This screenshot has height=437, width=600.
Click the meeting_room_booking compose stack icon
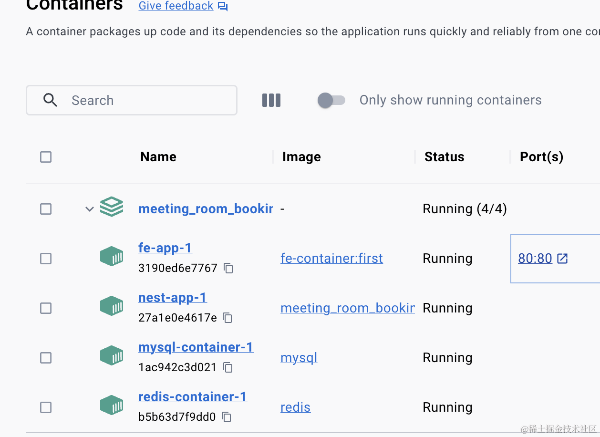click(112, 208)
